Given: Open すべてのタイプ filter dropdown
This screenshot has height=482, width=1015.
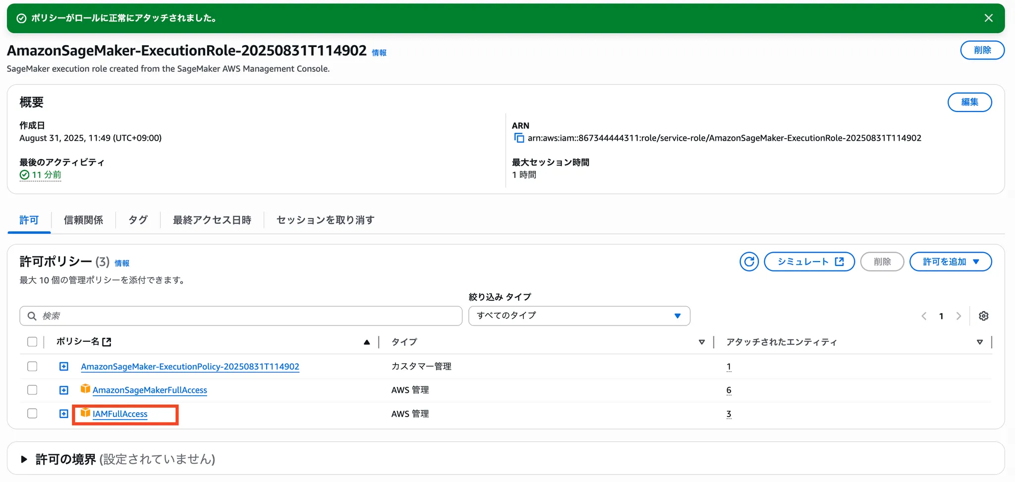Looking at the screenshot, I should [579, 316].
